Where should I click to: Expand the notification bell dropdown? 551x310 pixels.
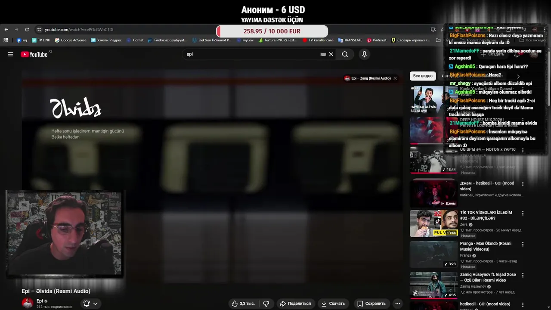[91, 304]
